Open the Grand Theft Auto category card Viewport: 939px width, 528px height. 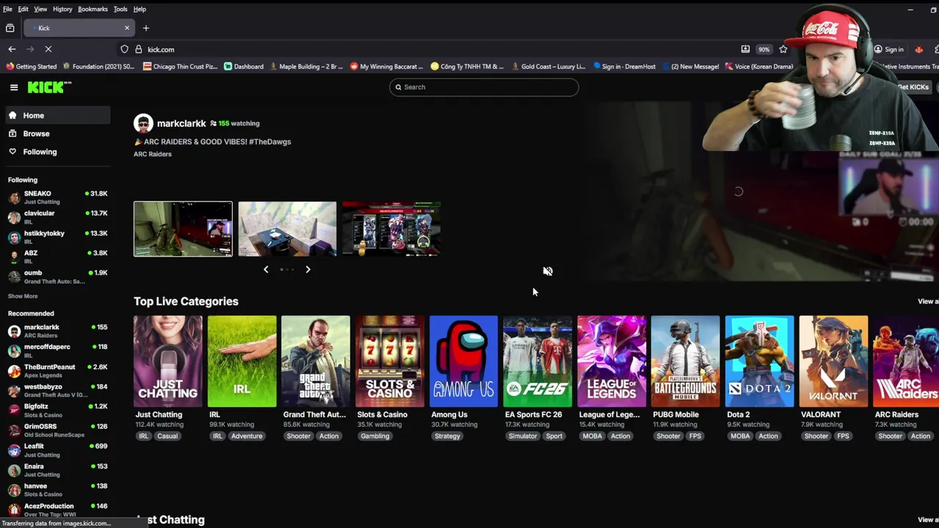click(x=315, y=362)
